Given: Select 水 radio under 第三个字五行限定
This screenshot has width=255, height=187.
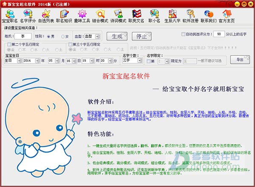Looking at the screenshot, I should click(x=94, y=49).
